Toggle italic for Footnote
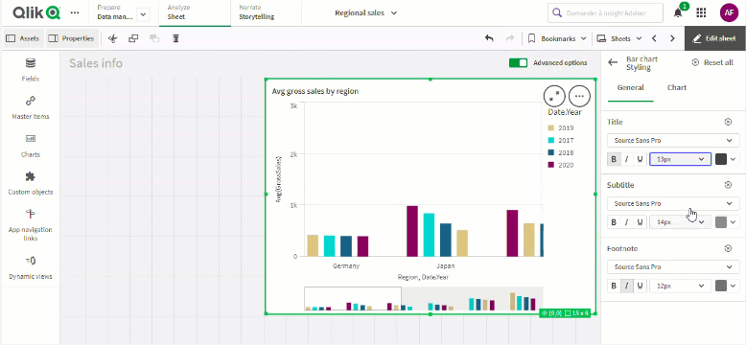 click(x=627, y=286)
